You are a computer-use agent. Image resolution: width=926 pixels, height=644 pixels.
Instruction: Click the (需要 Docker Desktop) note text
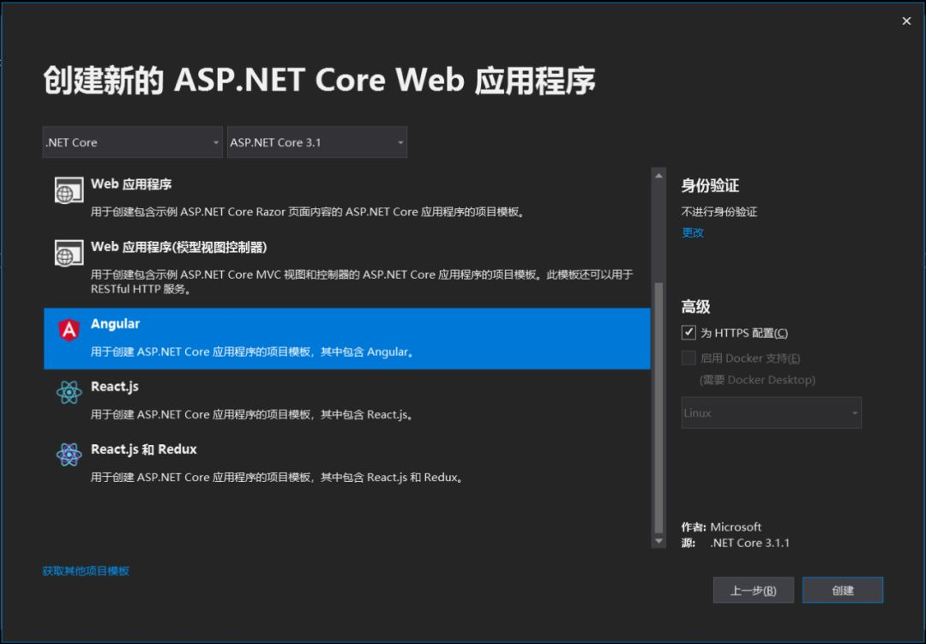(757, 379)
